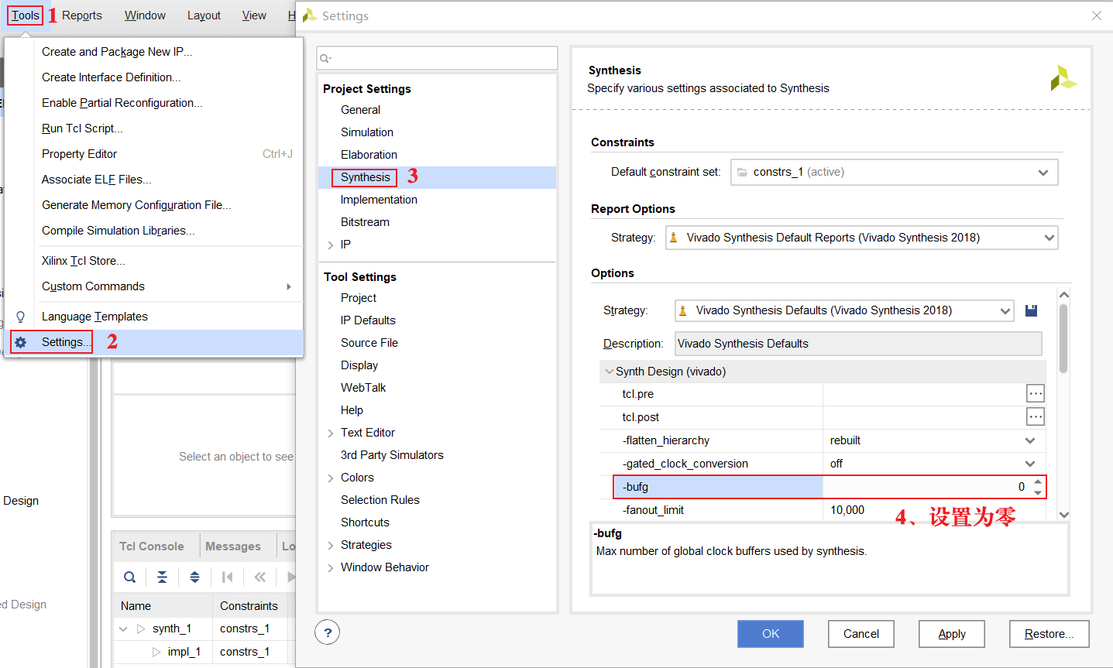1113x668 pixels.
Task: Click the Settings gear icon in Tools menu
Action: pos(21,342)
